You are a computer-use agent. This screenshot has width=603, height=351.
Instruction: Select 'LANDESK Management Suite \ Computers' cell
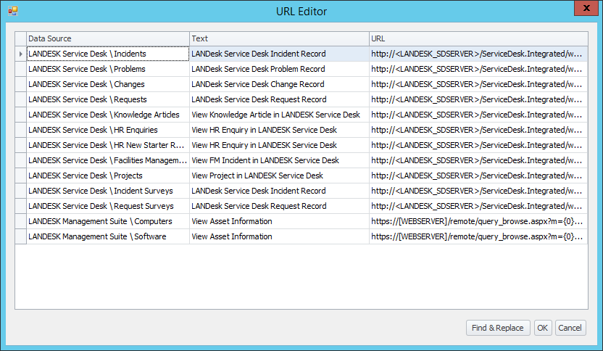tap(108, 221)
